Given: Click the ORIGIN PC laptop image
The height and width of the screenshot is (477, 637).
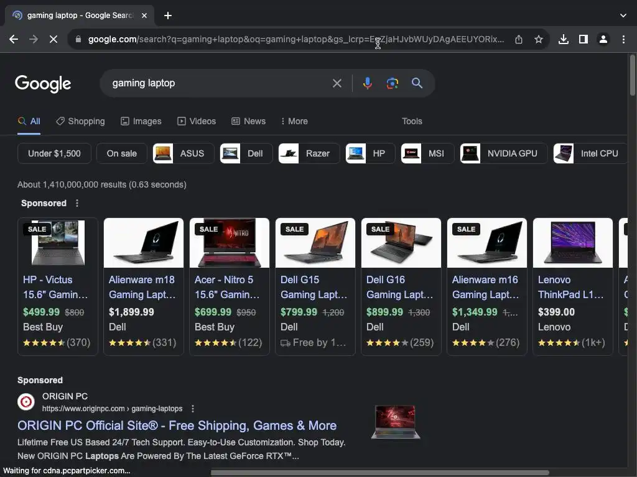Looking at the screenshot, I should 396,422.
